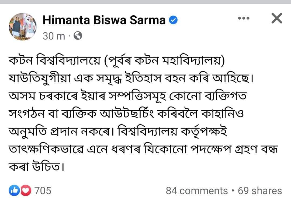Show the 69 shares list

pos(260,191)
